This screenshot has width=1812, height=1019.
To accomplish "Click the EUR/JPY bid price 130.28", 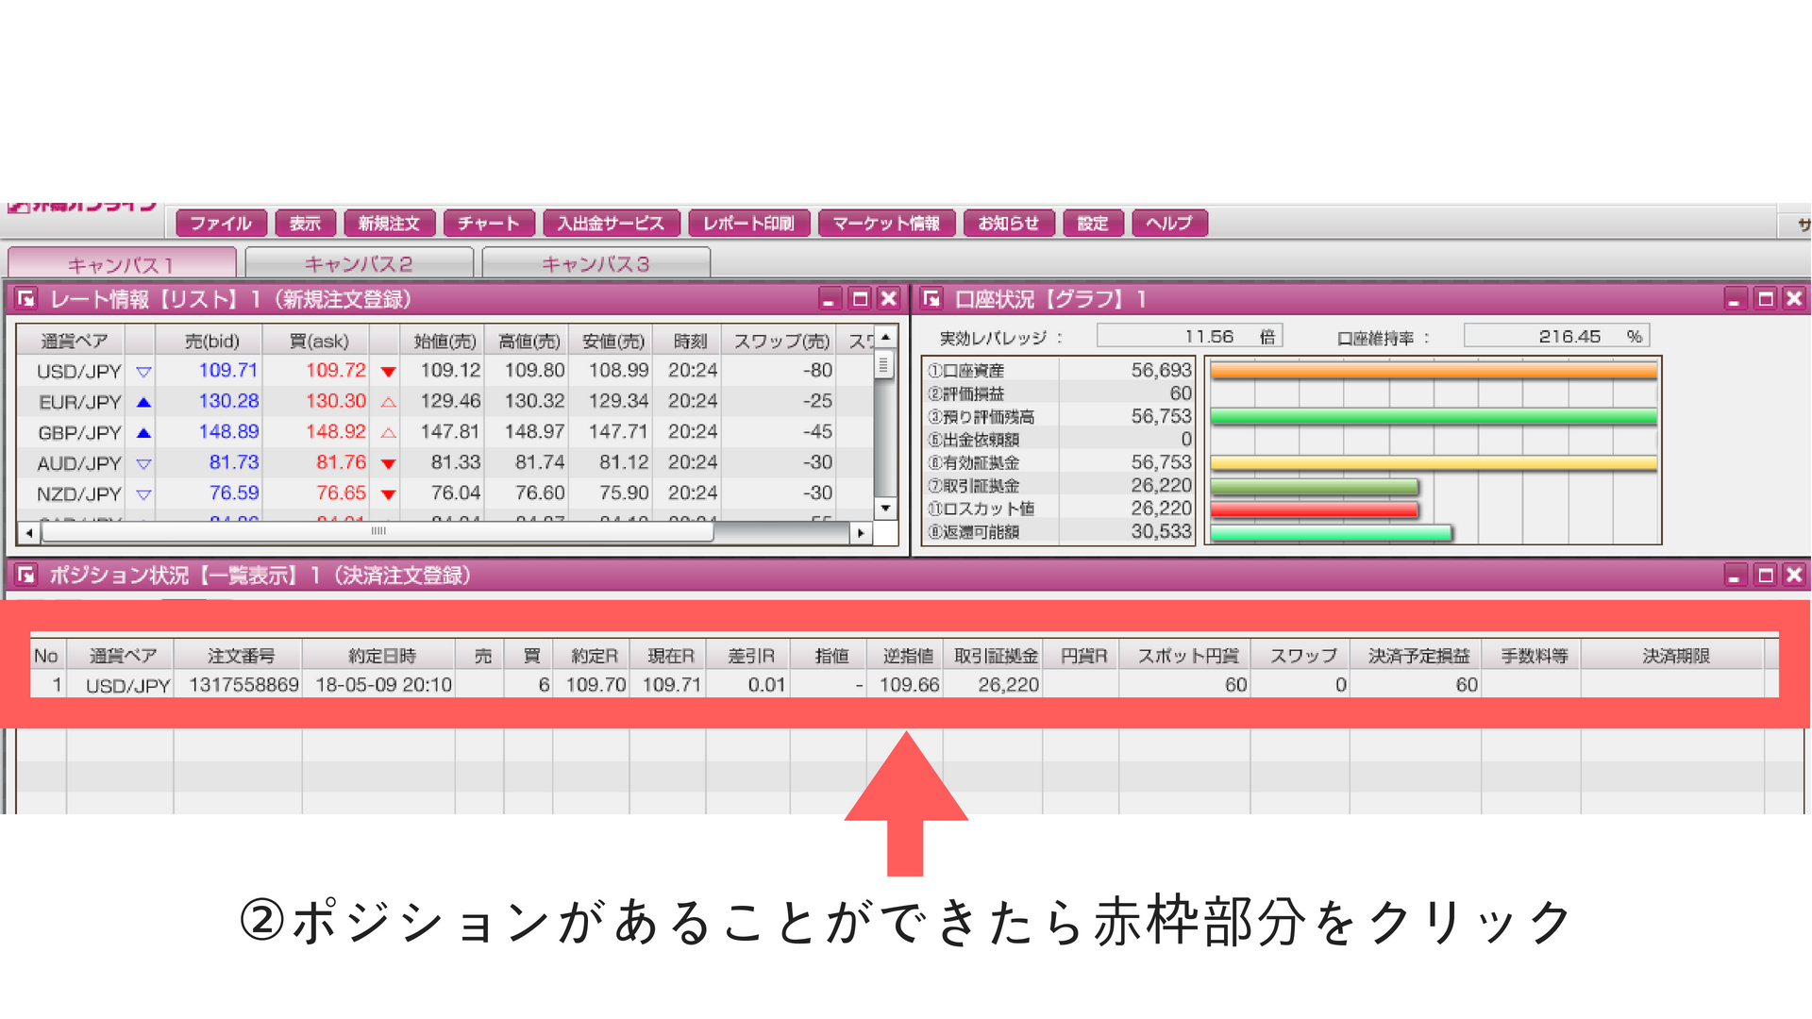I will (x=227, y=401).
